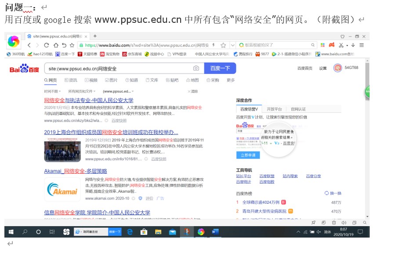Screen dimensions: 396x256
Task: Open the Akamai_网络安全-多层策略 result
Action: pos(76,171)
